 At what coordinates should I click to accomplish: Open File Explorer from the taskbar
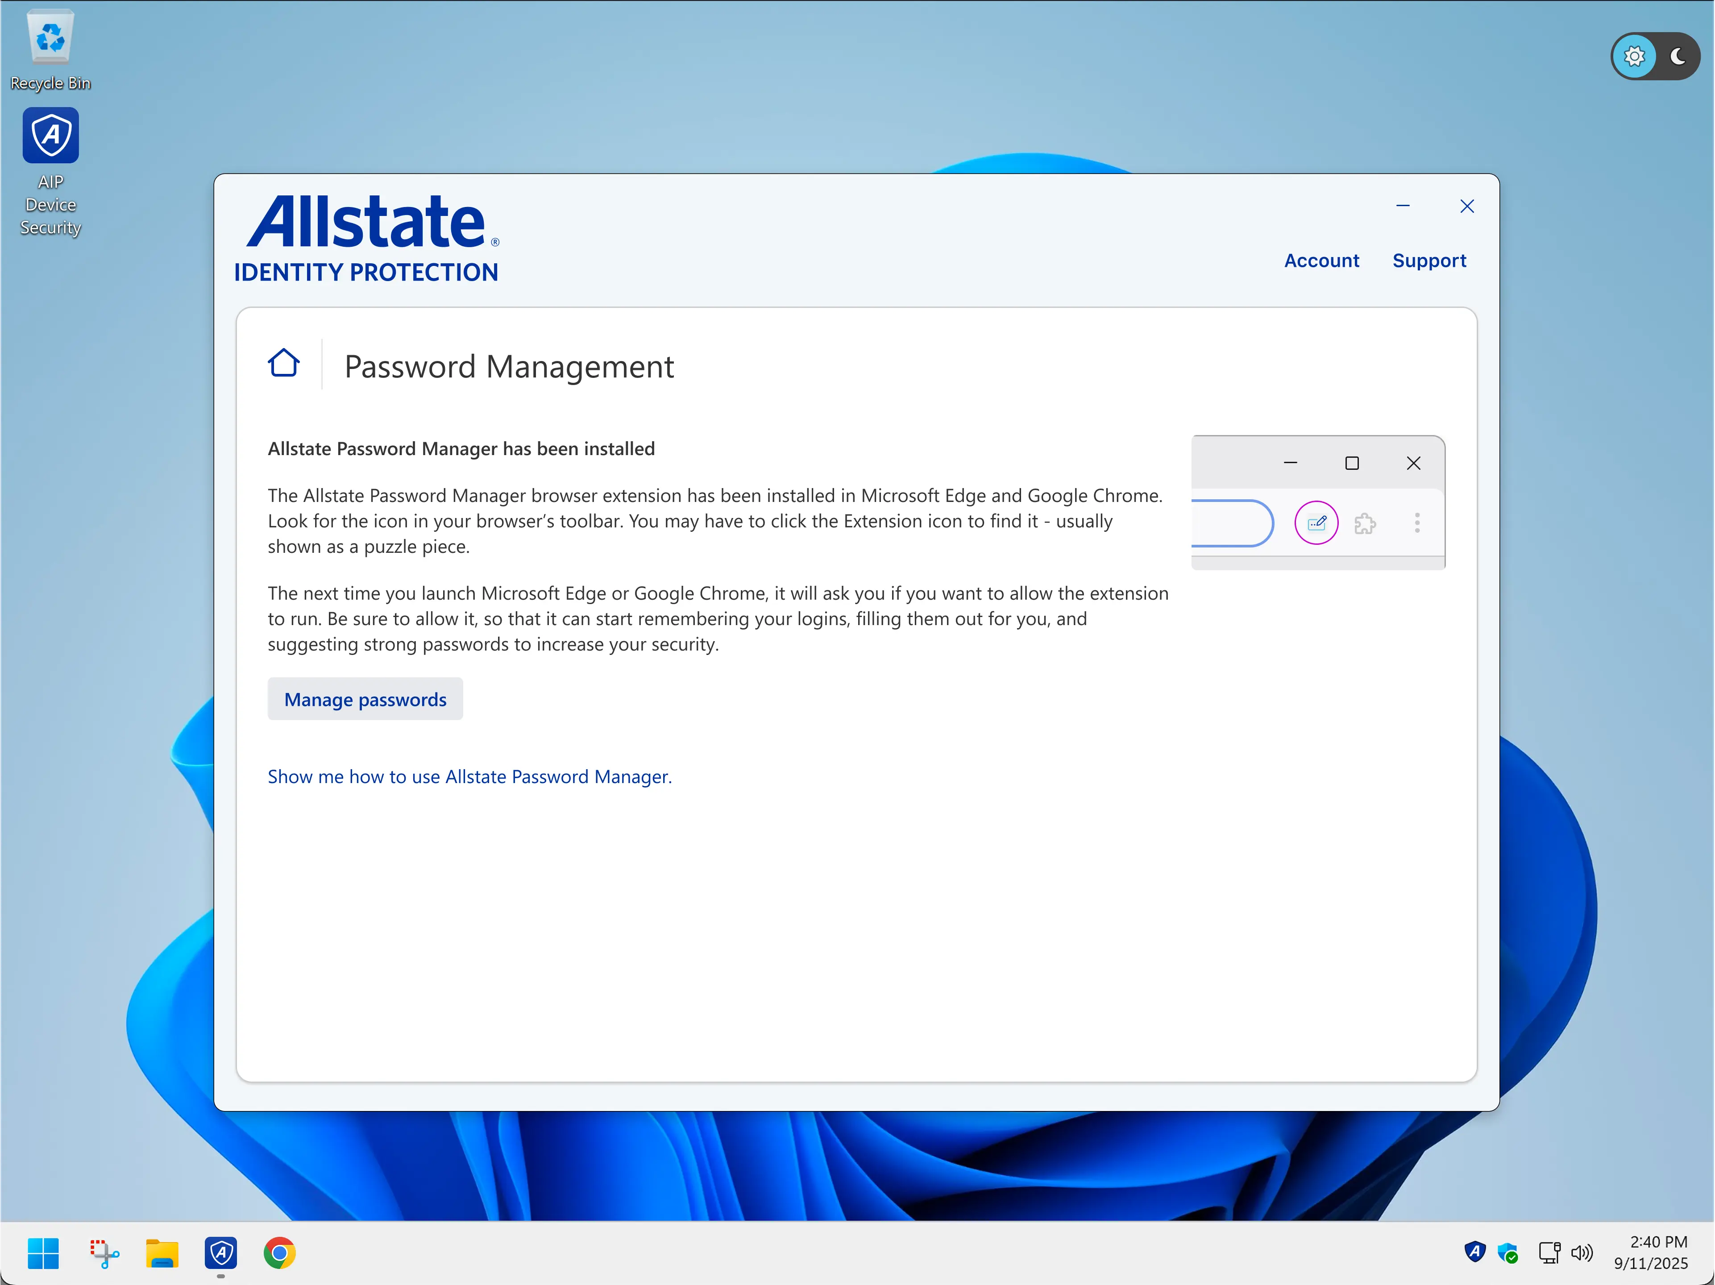(x=162, y=1253)
